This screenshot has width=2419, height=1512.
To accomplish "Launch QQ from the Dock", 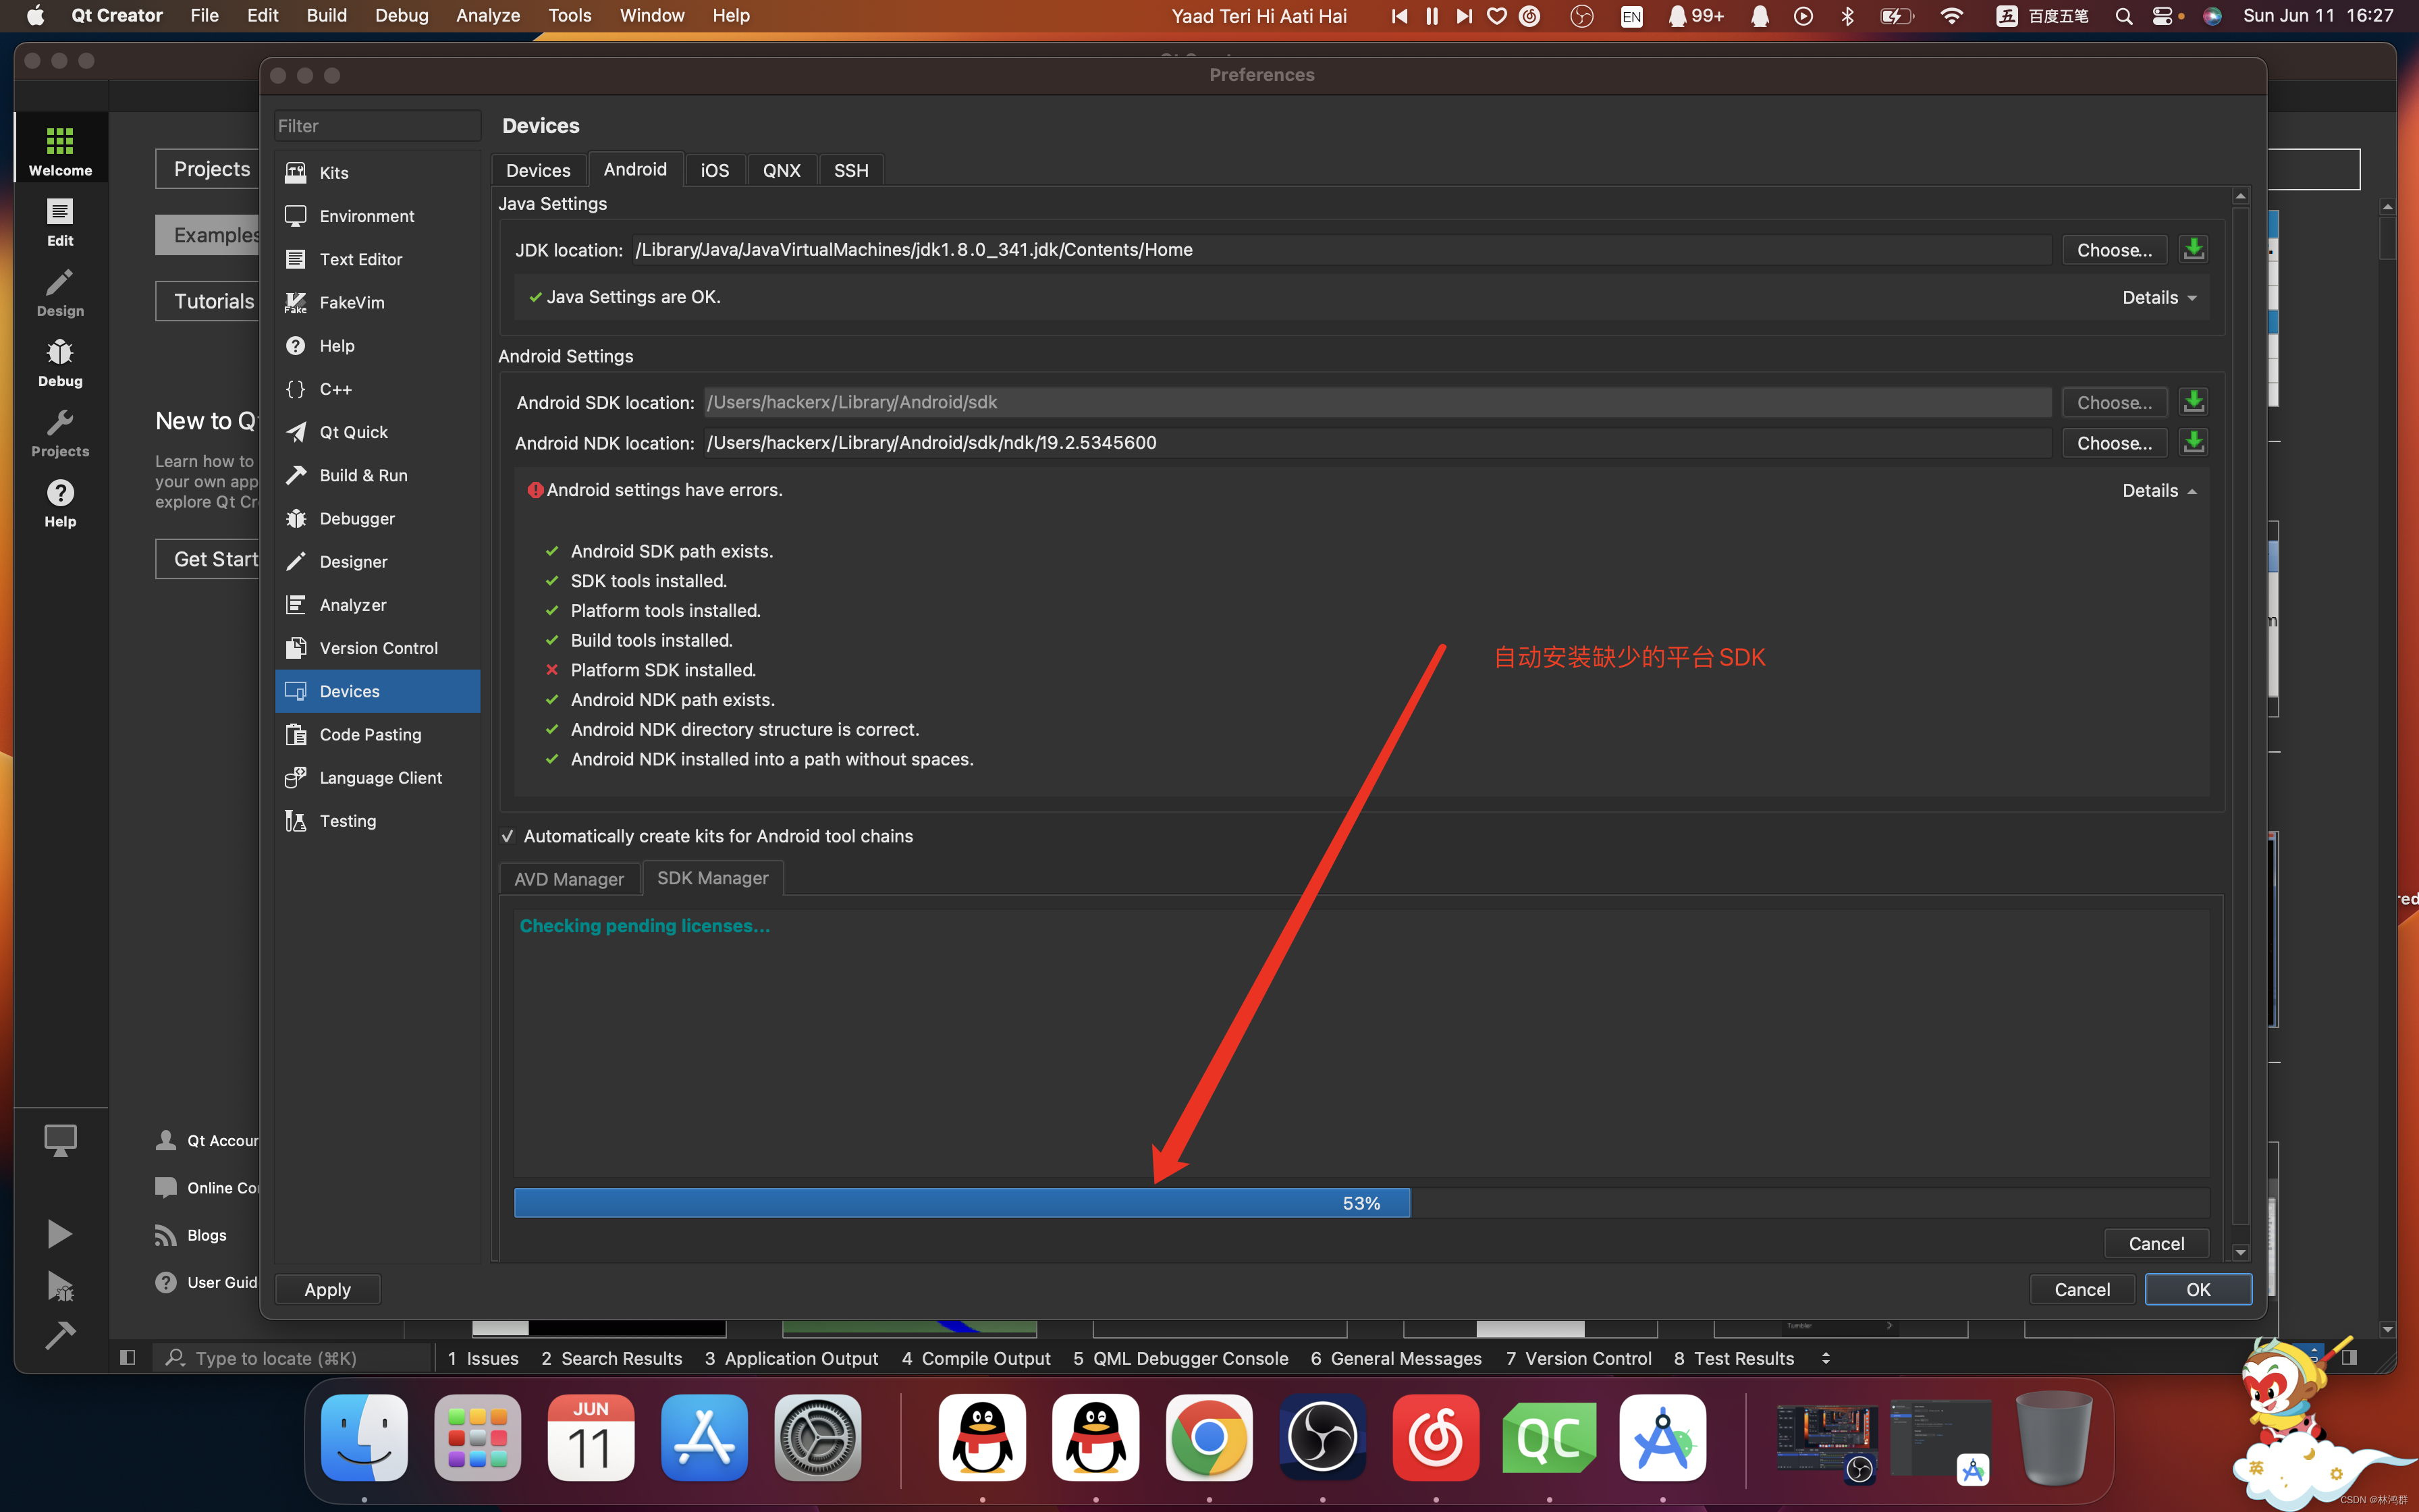I will click(981, 1437).
